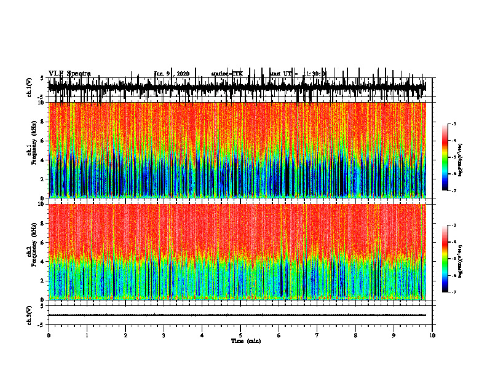Click the "8" kHz tick on ch.2 frequency axis
The width and height of the screenshot is (487, 376).
point(43,224)
